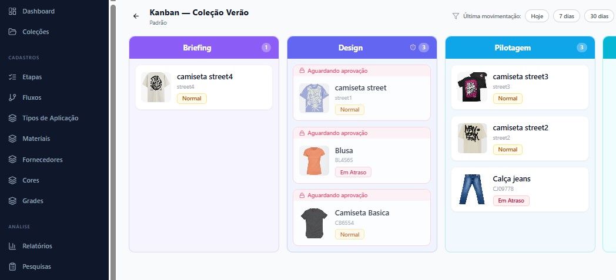616x280 pixels.
Task: Go to Fornecedores in the sidebar
Action: (x=42, y=160)
